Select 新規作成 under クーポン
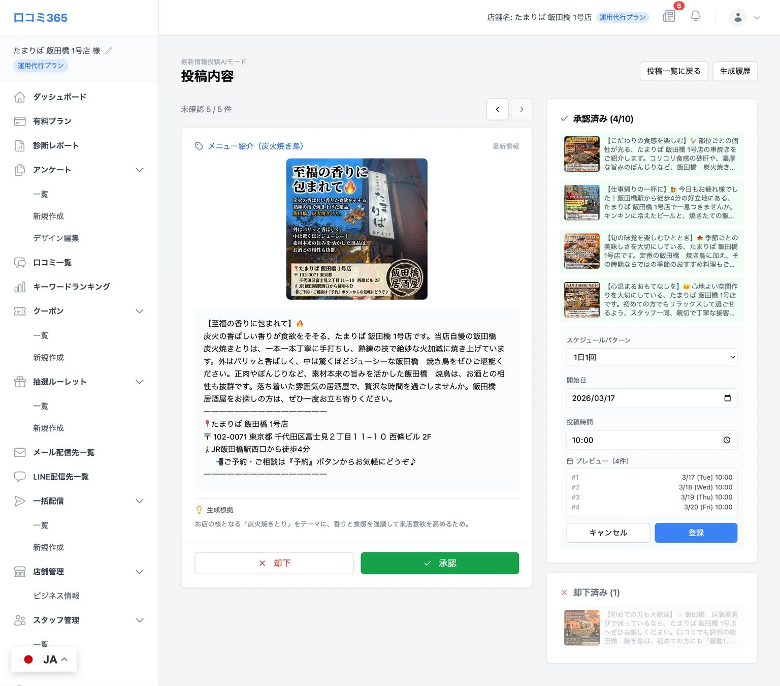 (48, 357)
